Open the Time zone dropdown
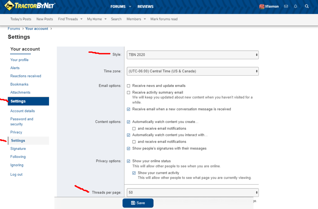This screenshot has height=209, width=318. (192, 71)
